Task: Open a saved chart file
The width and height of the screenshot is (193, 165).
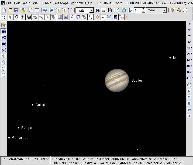Action: pyautogui.click(x=10, y=10)
